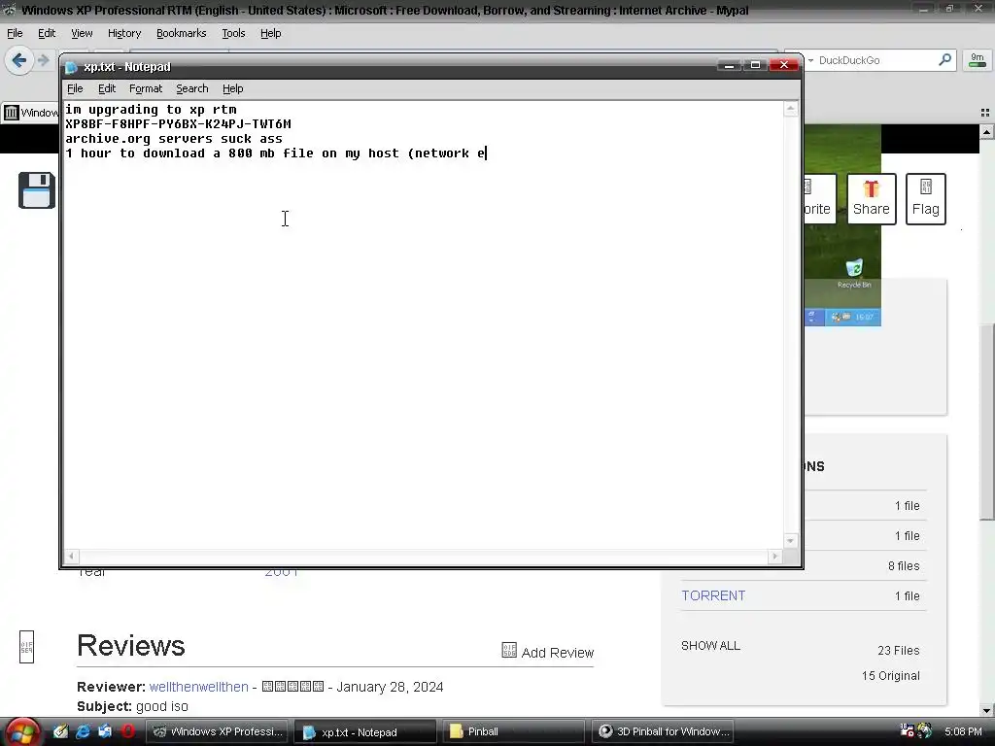Click SHOW ALL download files link

(x=710, y=646)
